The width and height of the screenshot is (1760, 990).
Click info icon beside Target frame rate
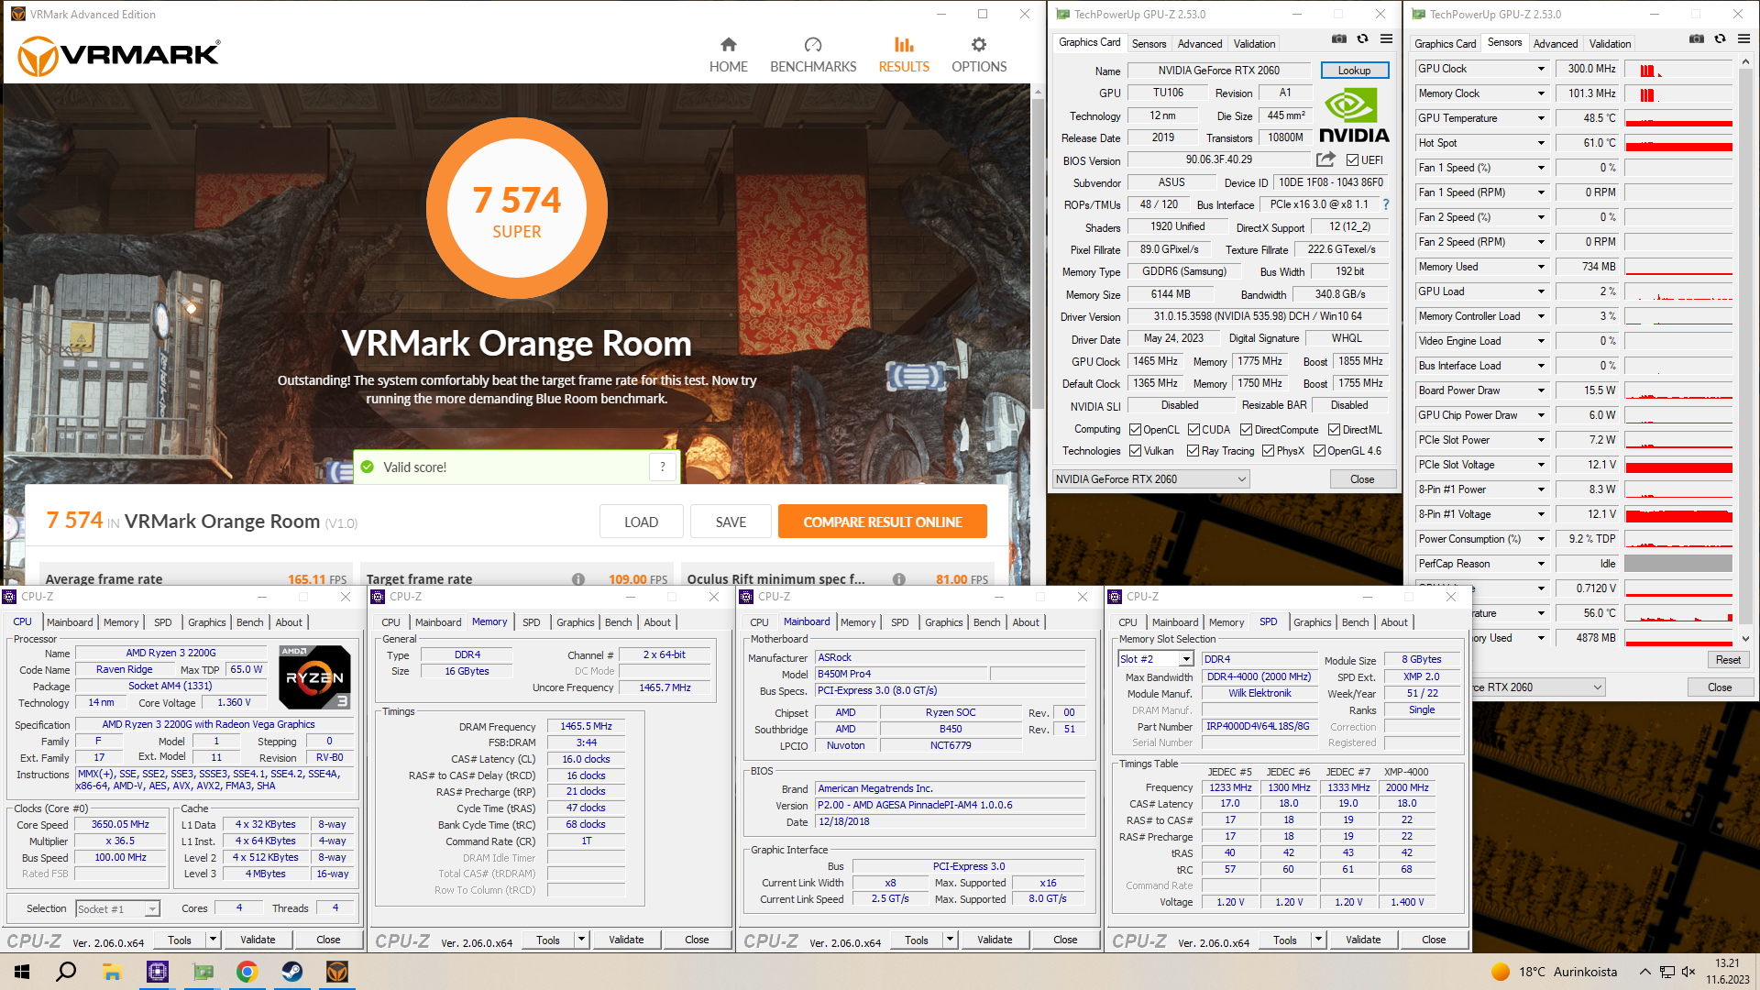578,579
